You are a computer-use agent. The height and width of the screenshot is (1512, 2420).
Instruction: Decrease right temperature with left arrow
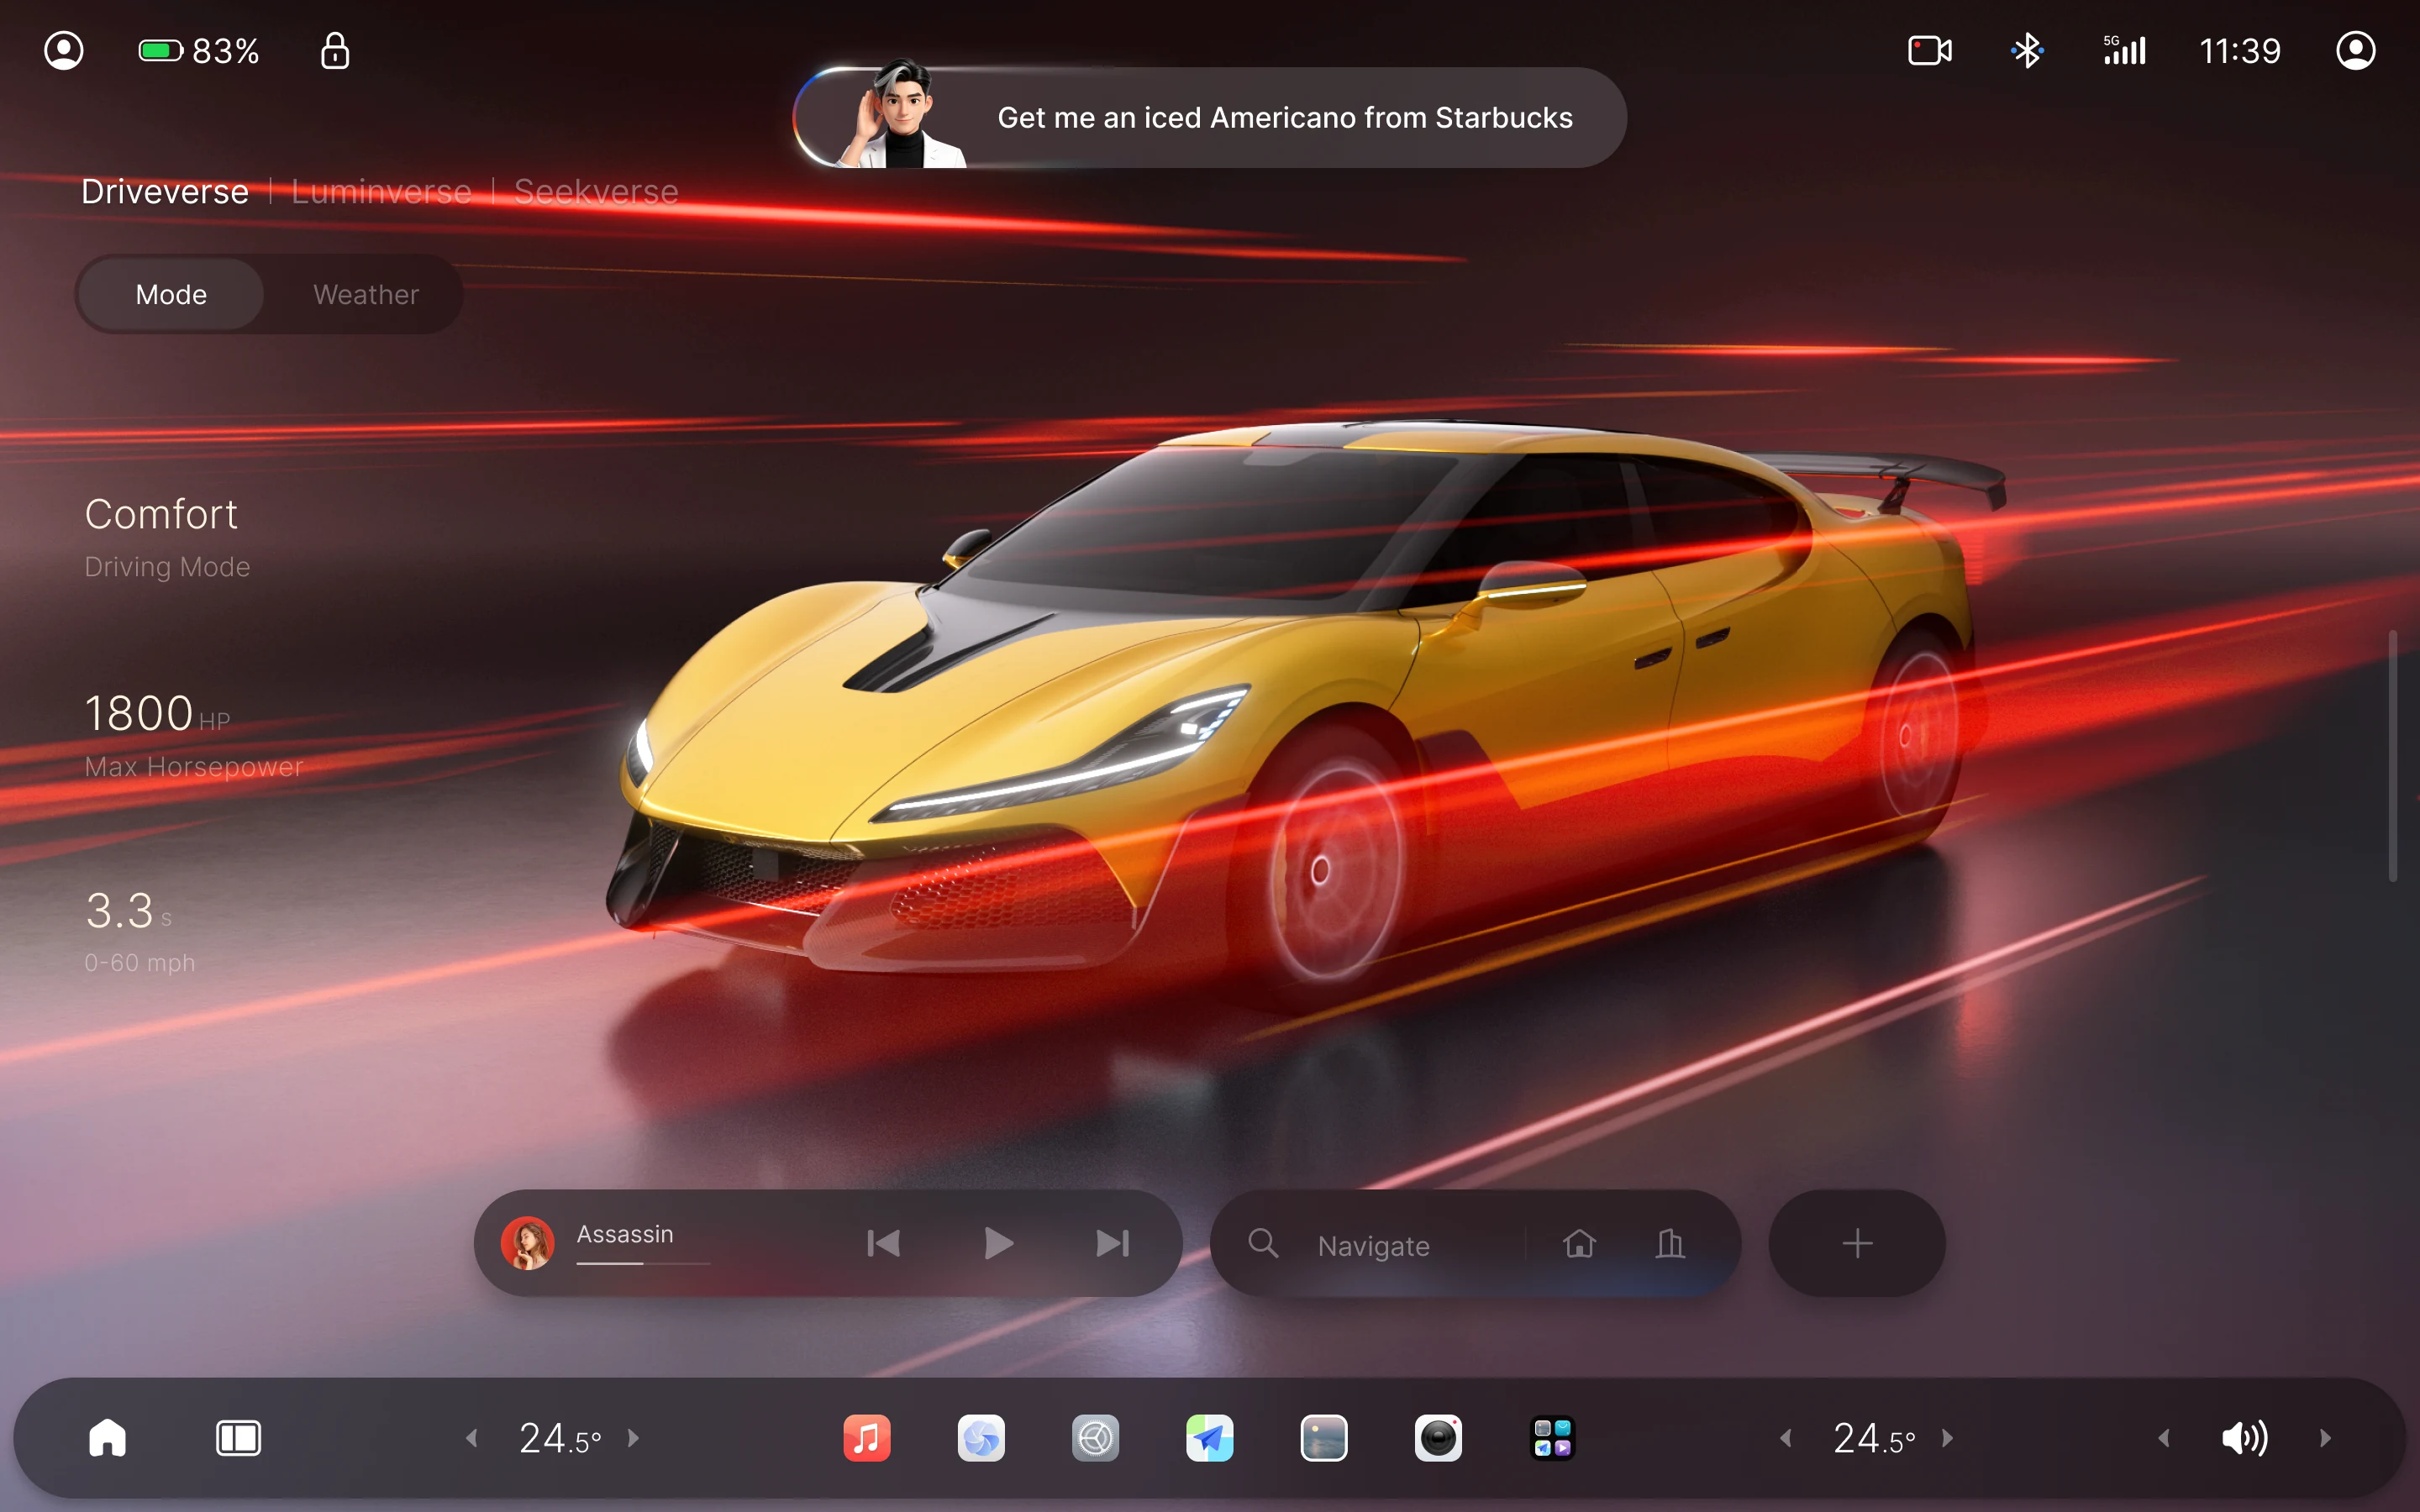[1786, 1438]
